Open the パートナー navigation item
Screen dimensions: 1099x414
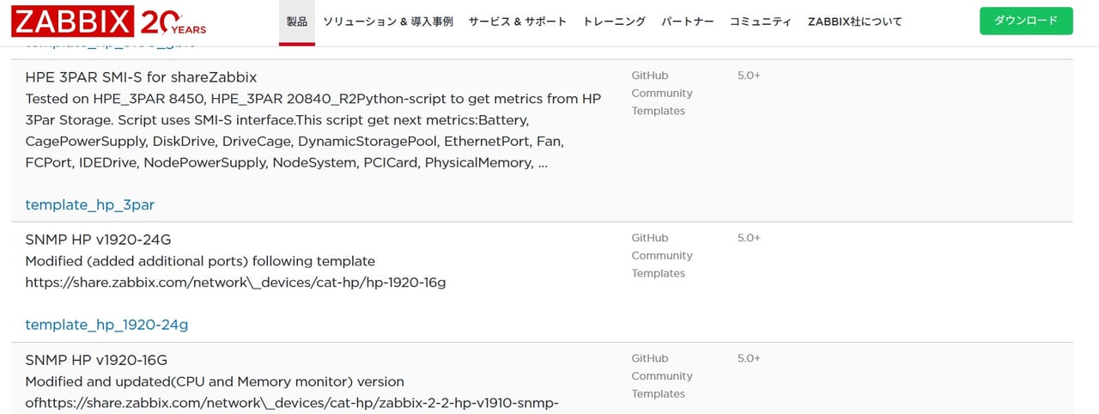pos(687,21)
